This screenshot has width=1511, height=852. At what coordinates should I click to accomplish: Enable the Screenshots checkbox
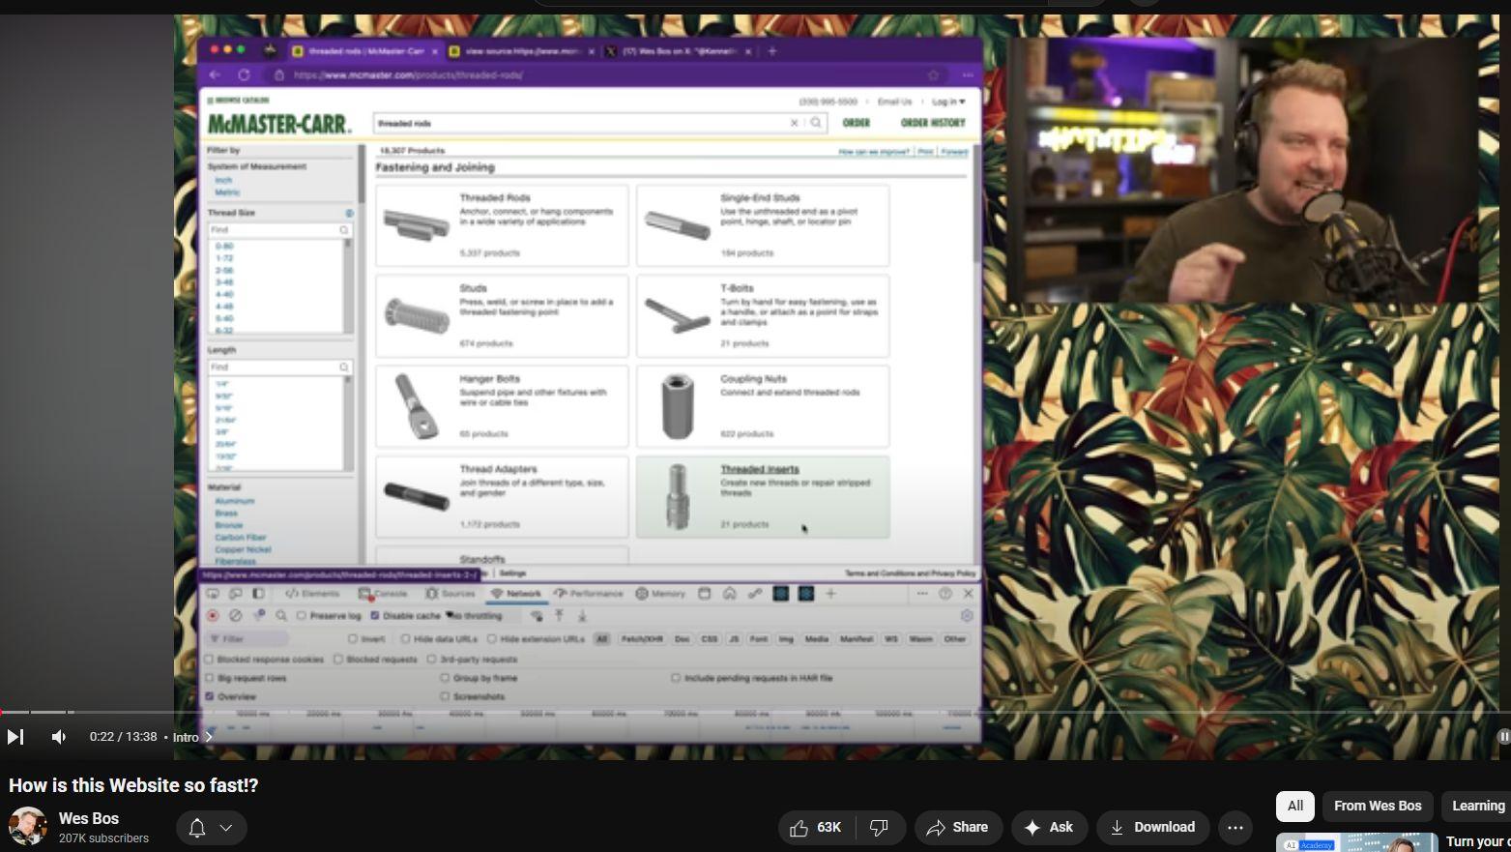pyautogui.click(x=445, y=696)
